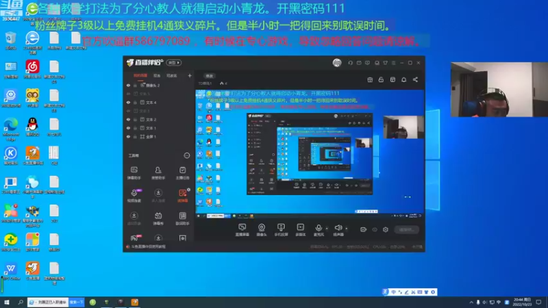548x308 pixels.
Task: Toggle visibility of 文本 4 layer
Action: (x=128, y=102)
